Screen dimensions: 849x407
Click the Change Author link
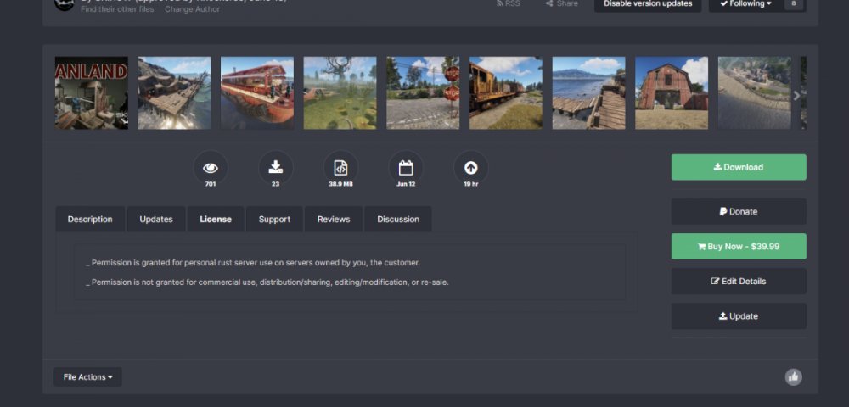[x=191, y=9]
